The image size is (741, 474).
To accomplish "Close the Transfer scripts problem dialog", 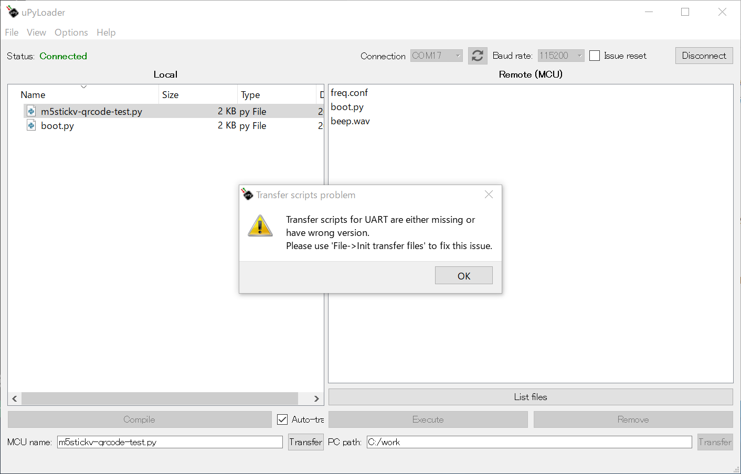I will (489, 195).
